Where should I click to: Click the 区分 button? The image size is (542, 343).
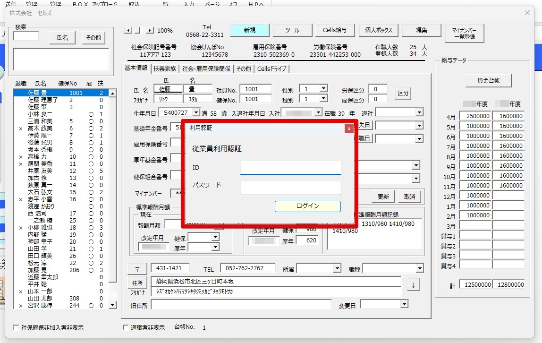[403, 94]
